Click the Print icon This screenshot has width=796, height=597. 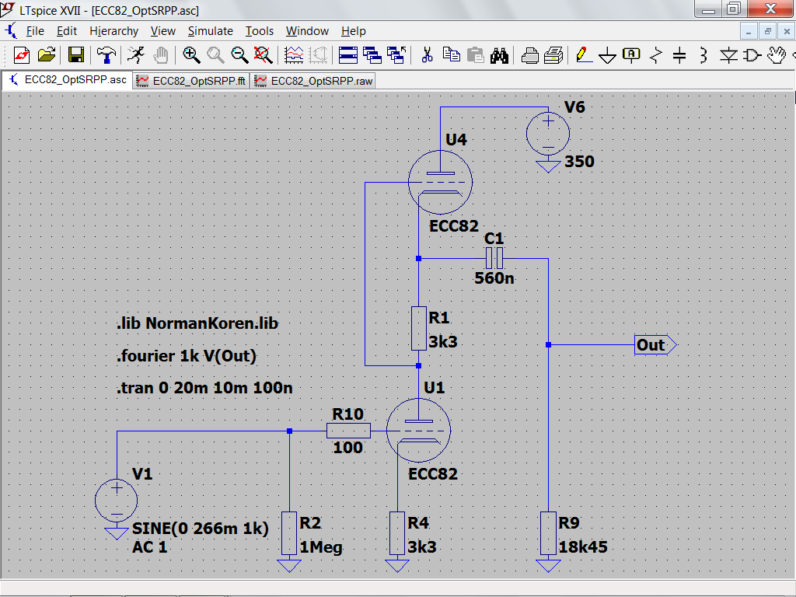(x=529, y=55)
